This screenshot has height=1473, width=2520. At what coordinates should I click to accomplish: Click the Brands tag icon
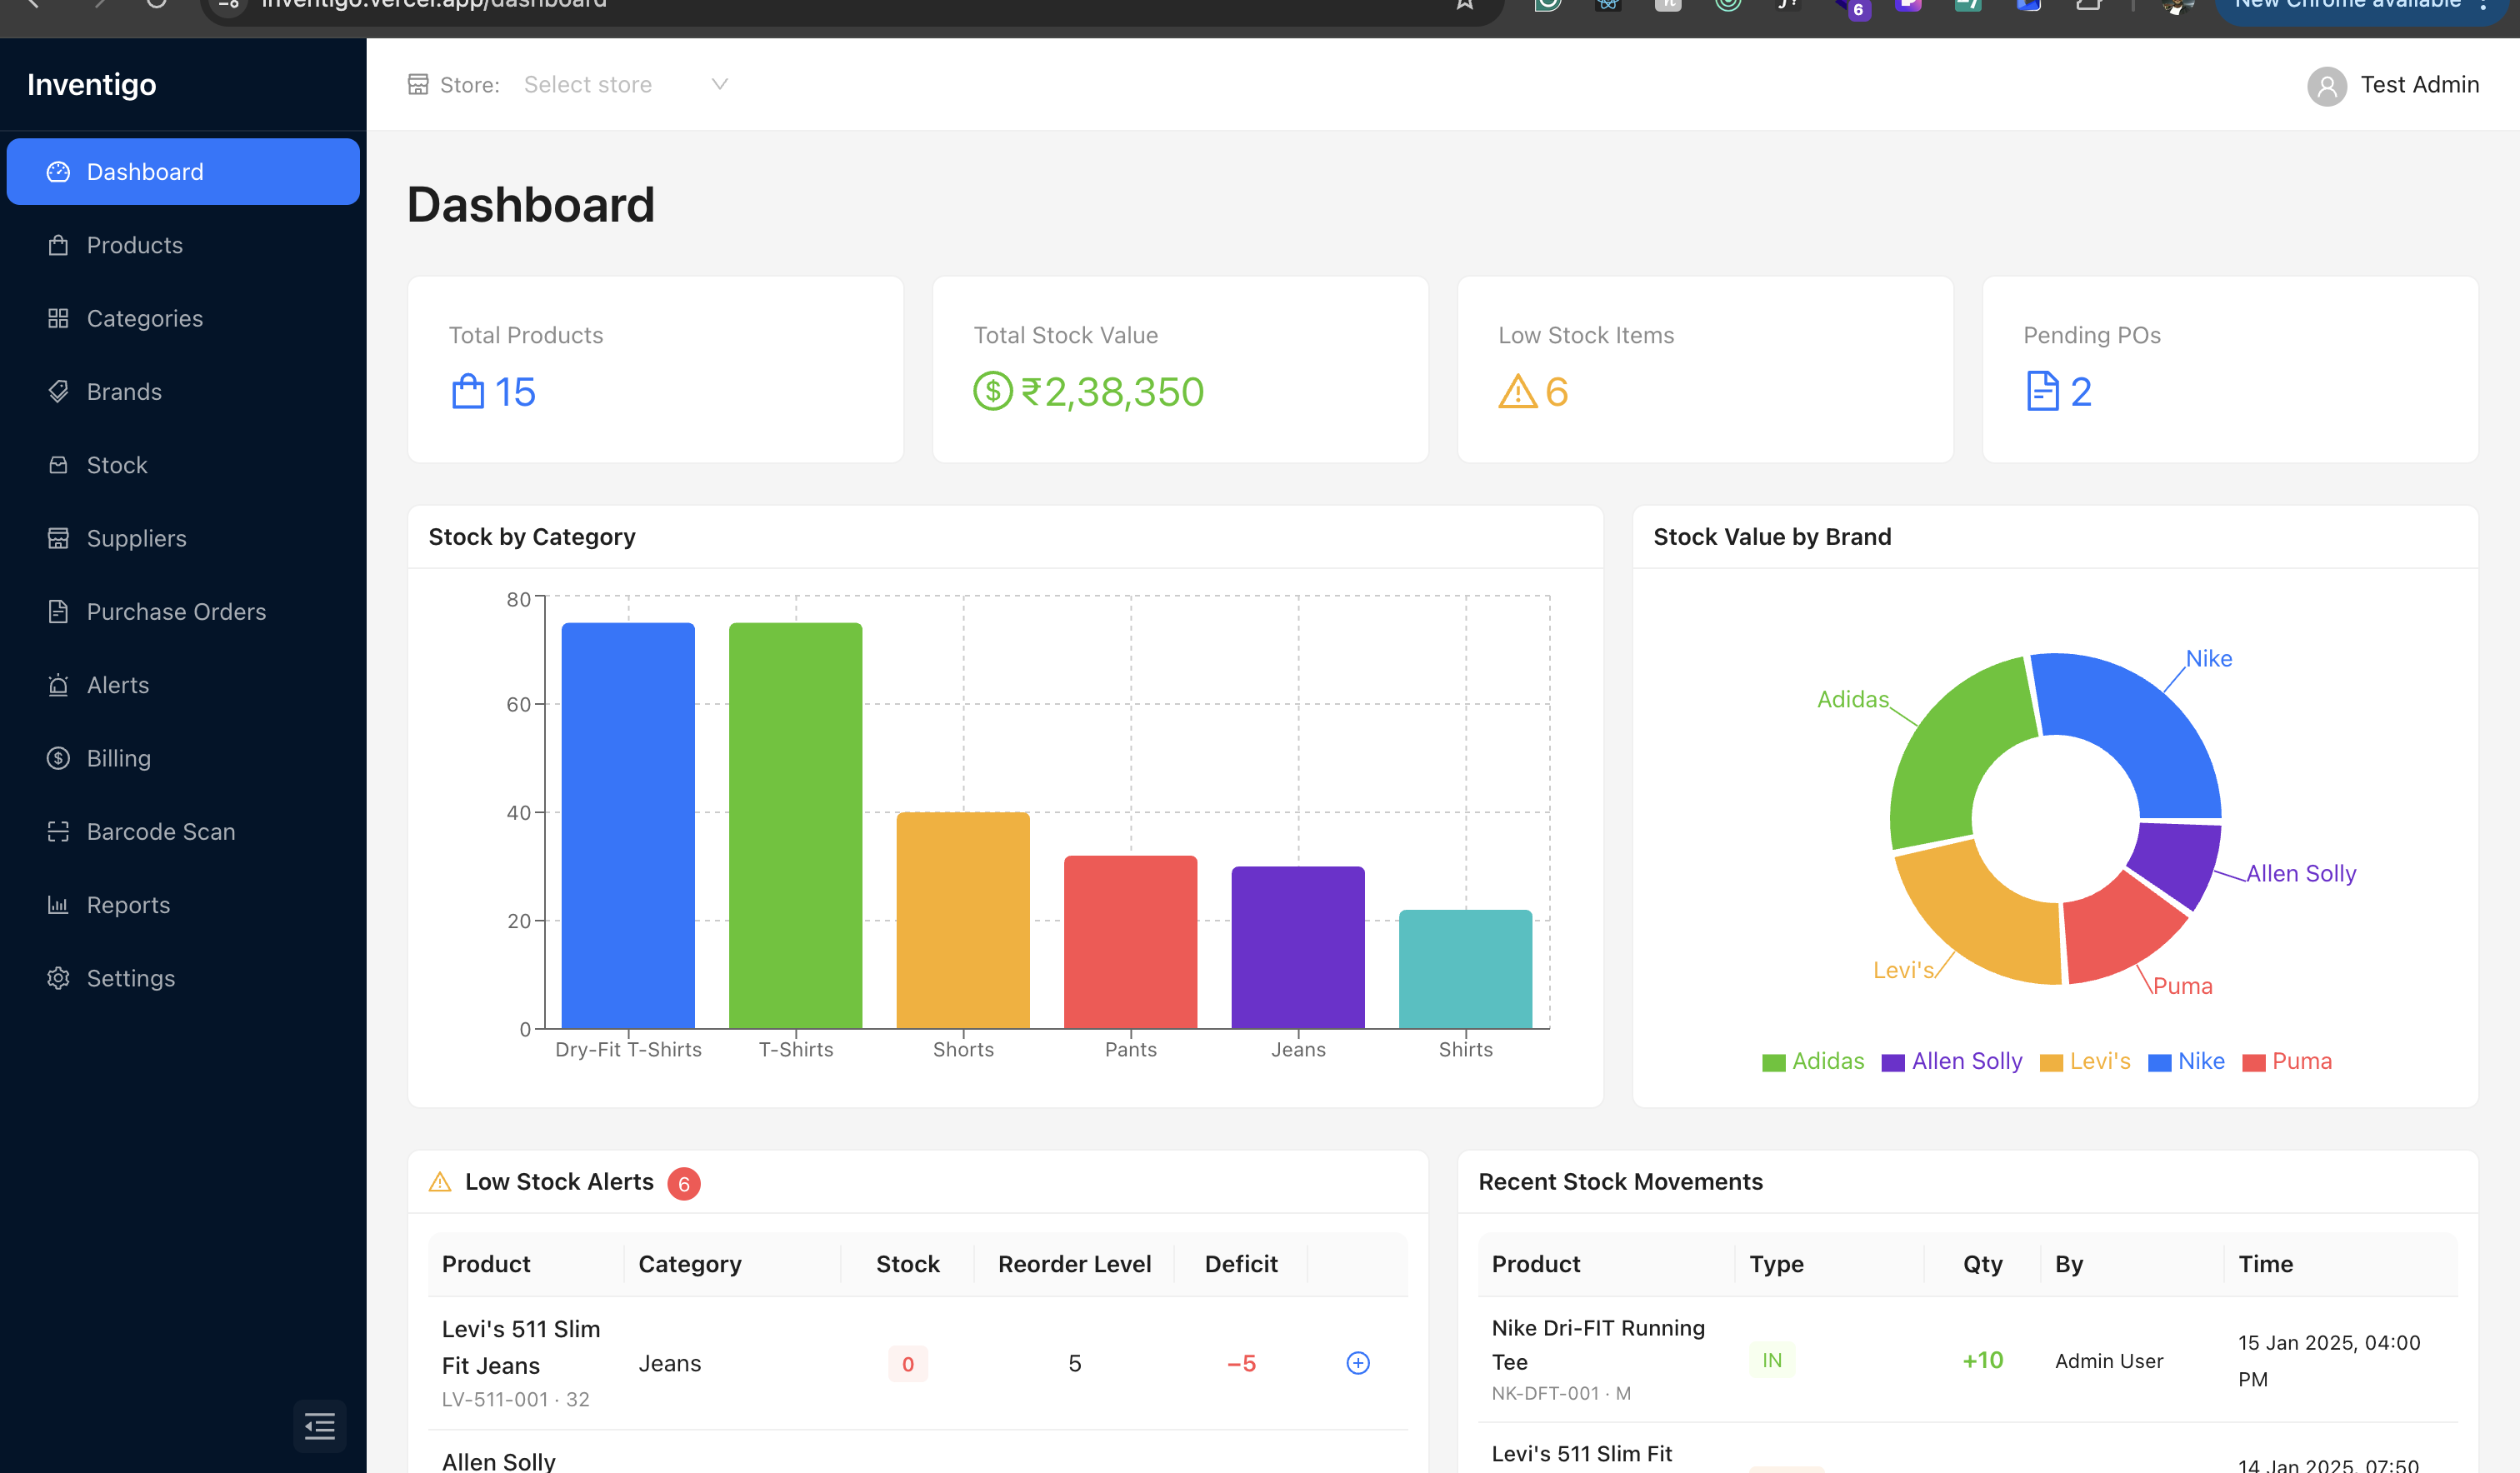coord(58,391)
